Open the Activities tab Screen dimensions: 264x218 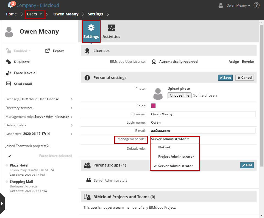pyautogui.click(x=111, y=31)
